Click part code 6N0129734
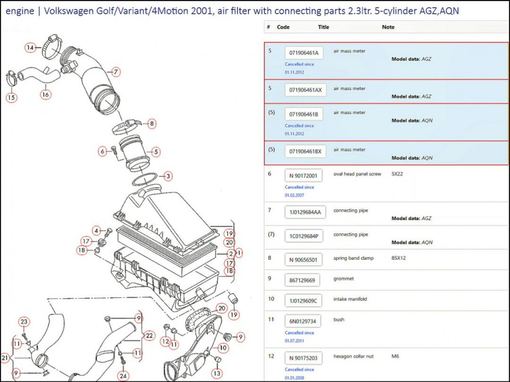The height and width of the screenshot is (382, 510). coord(303,321)
